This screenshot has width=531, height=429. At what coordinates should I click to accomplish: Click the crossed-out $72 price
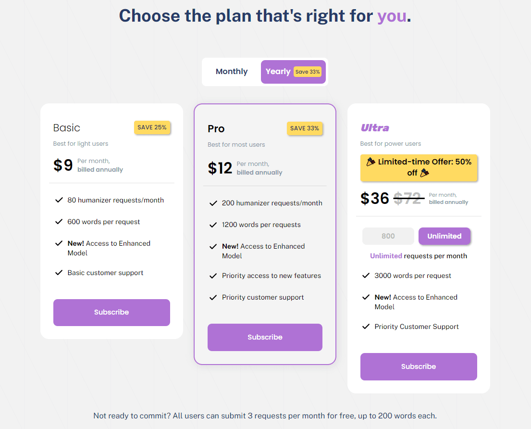click(x=408, y=199)
